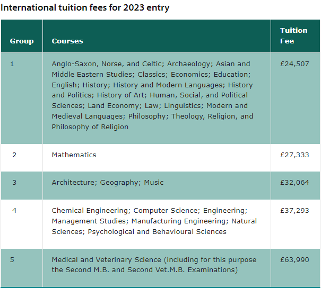Viewport: 321px width, 288px height.
Task: Click the 'International tuition fees for 2023 entry' heading
Action: [x=85, y=8]
